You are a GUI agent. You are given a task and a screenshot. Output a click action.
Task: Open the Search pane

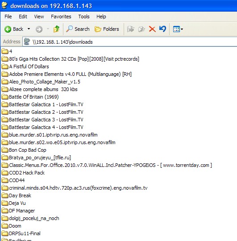pos(78,29)
